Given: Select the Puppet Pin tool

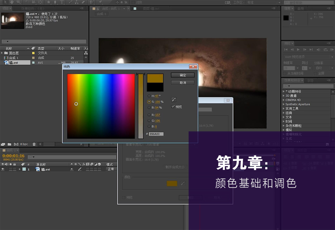Looking at the screenshot, I should click(100, 2).
